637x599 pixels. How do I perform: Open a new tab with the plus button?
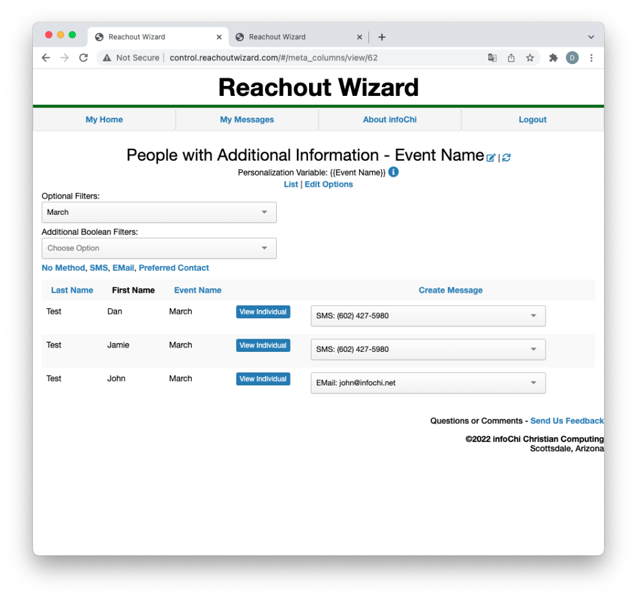pos(381,37)
